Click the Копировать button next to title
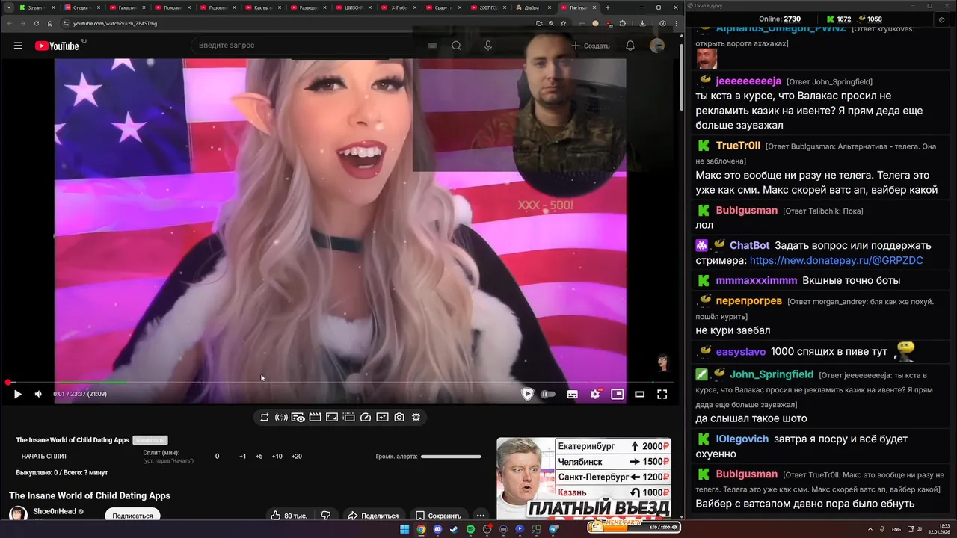The height and width of the screenshot is (538, 957). tap(150, 440)
